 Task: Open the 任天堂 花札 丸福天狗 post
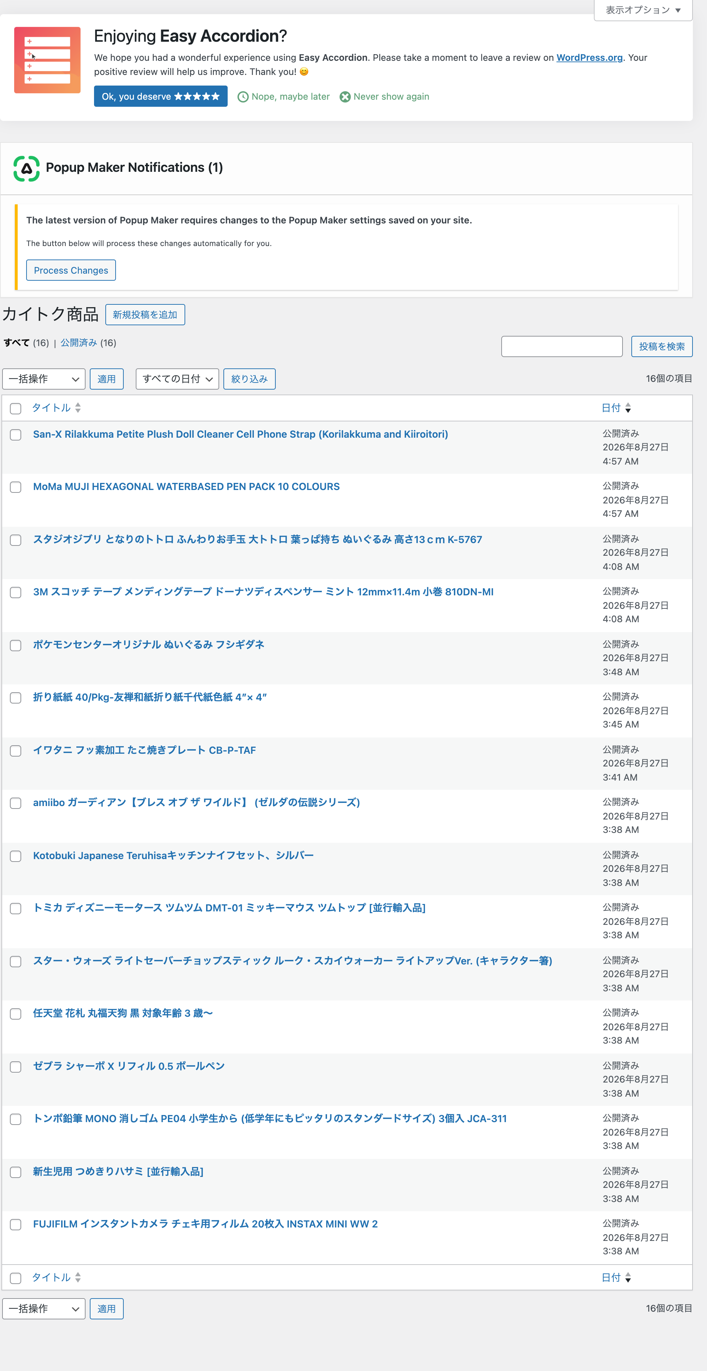[x=123, y=1013]
